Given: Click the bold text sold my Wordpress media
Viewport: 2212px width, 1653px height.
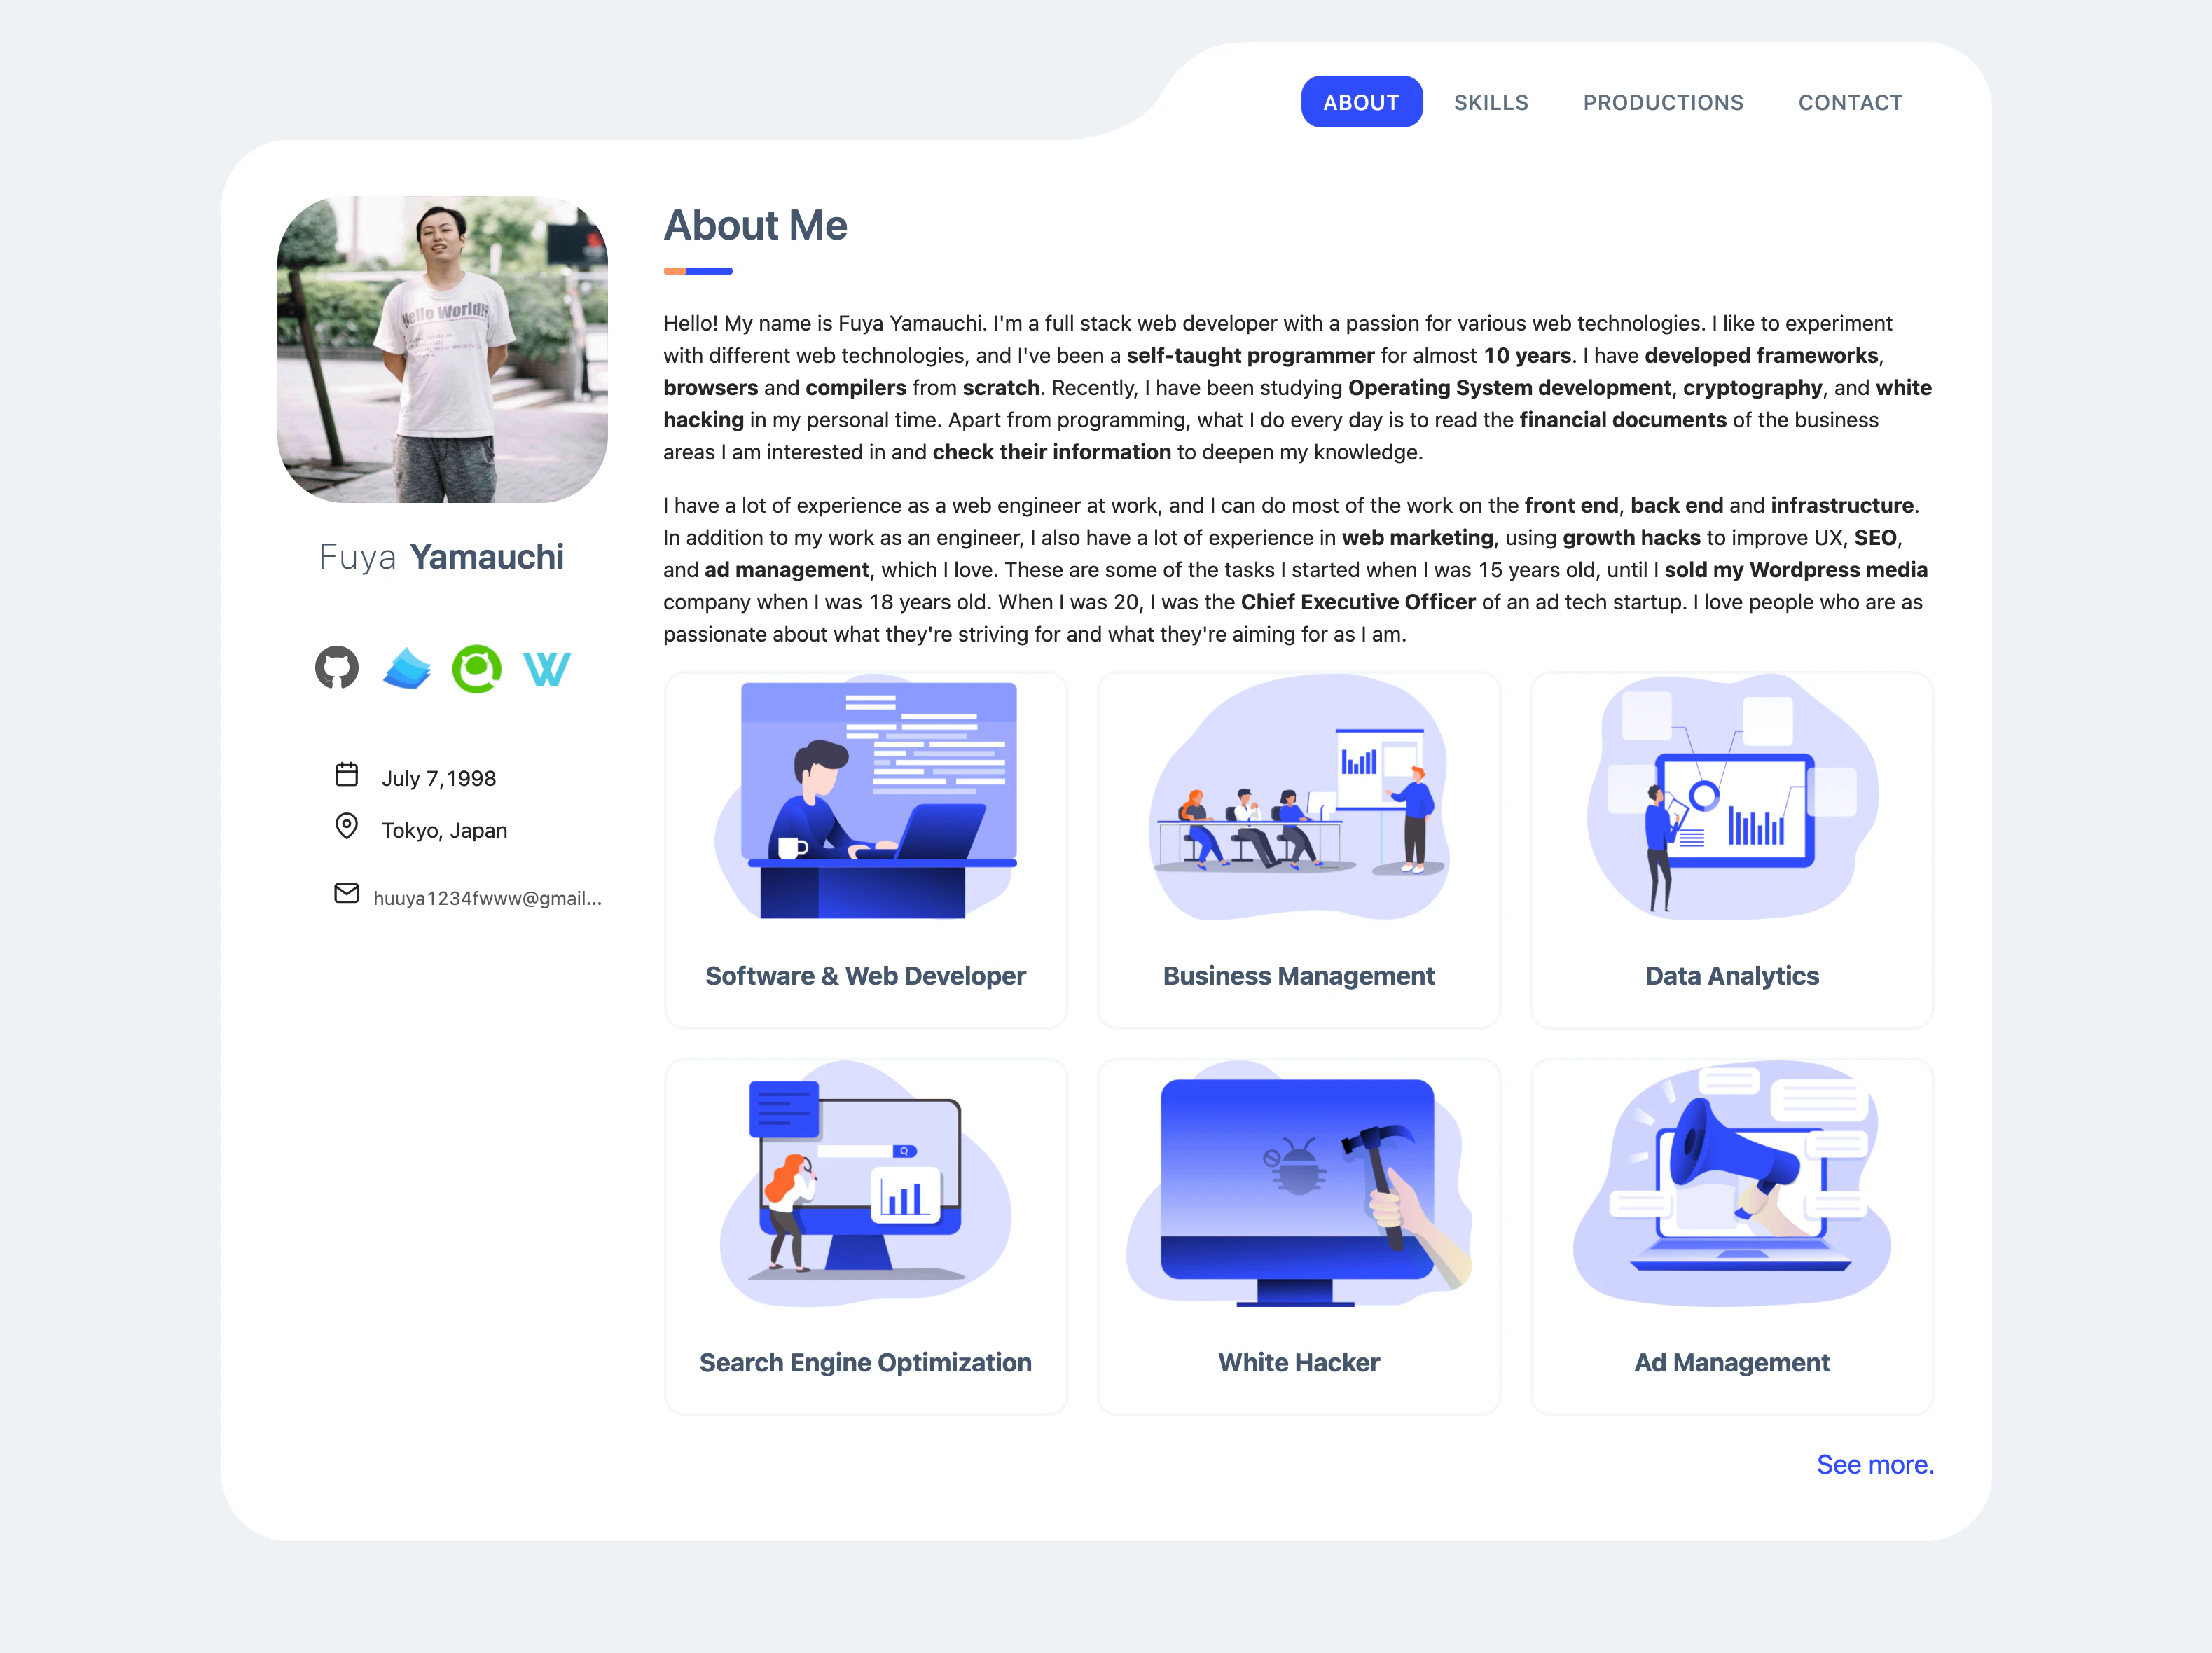Looking at the screenshot, I should (1796, 570).
